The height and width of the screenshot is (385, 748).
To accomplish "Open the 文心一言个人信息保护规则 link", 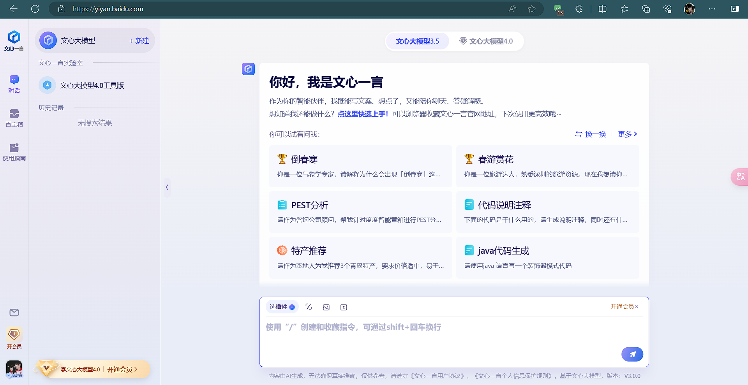I will click(513, 376).
